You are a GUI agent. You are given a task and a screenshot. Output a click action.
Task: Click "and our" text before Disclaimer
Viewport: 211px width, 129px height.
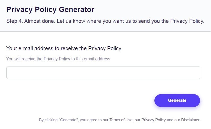[174, 120]
